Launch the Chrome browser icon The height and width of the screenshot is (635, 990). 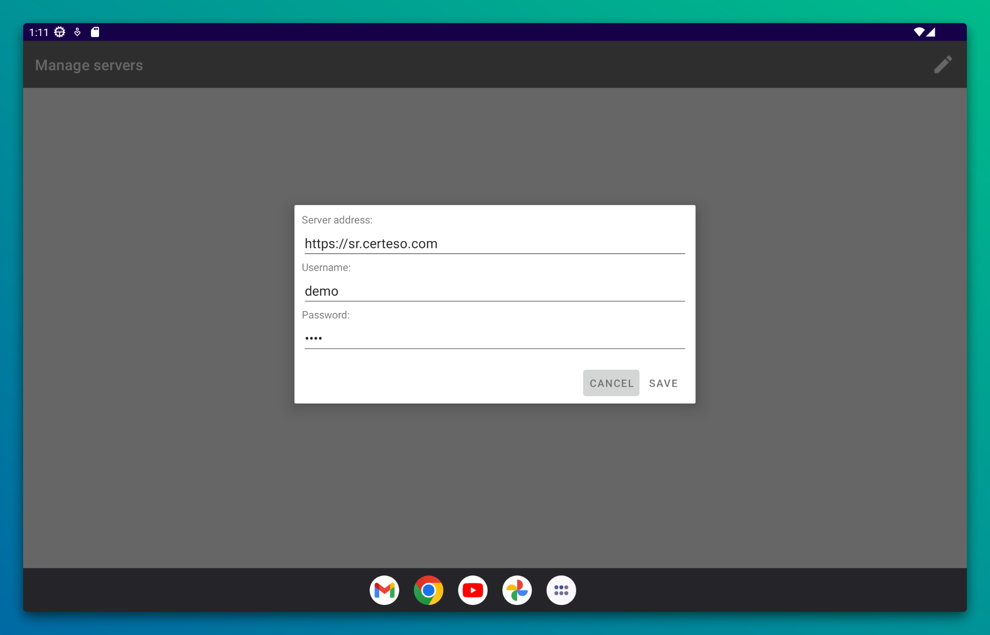428,590
